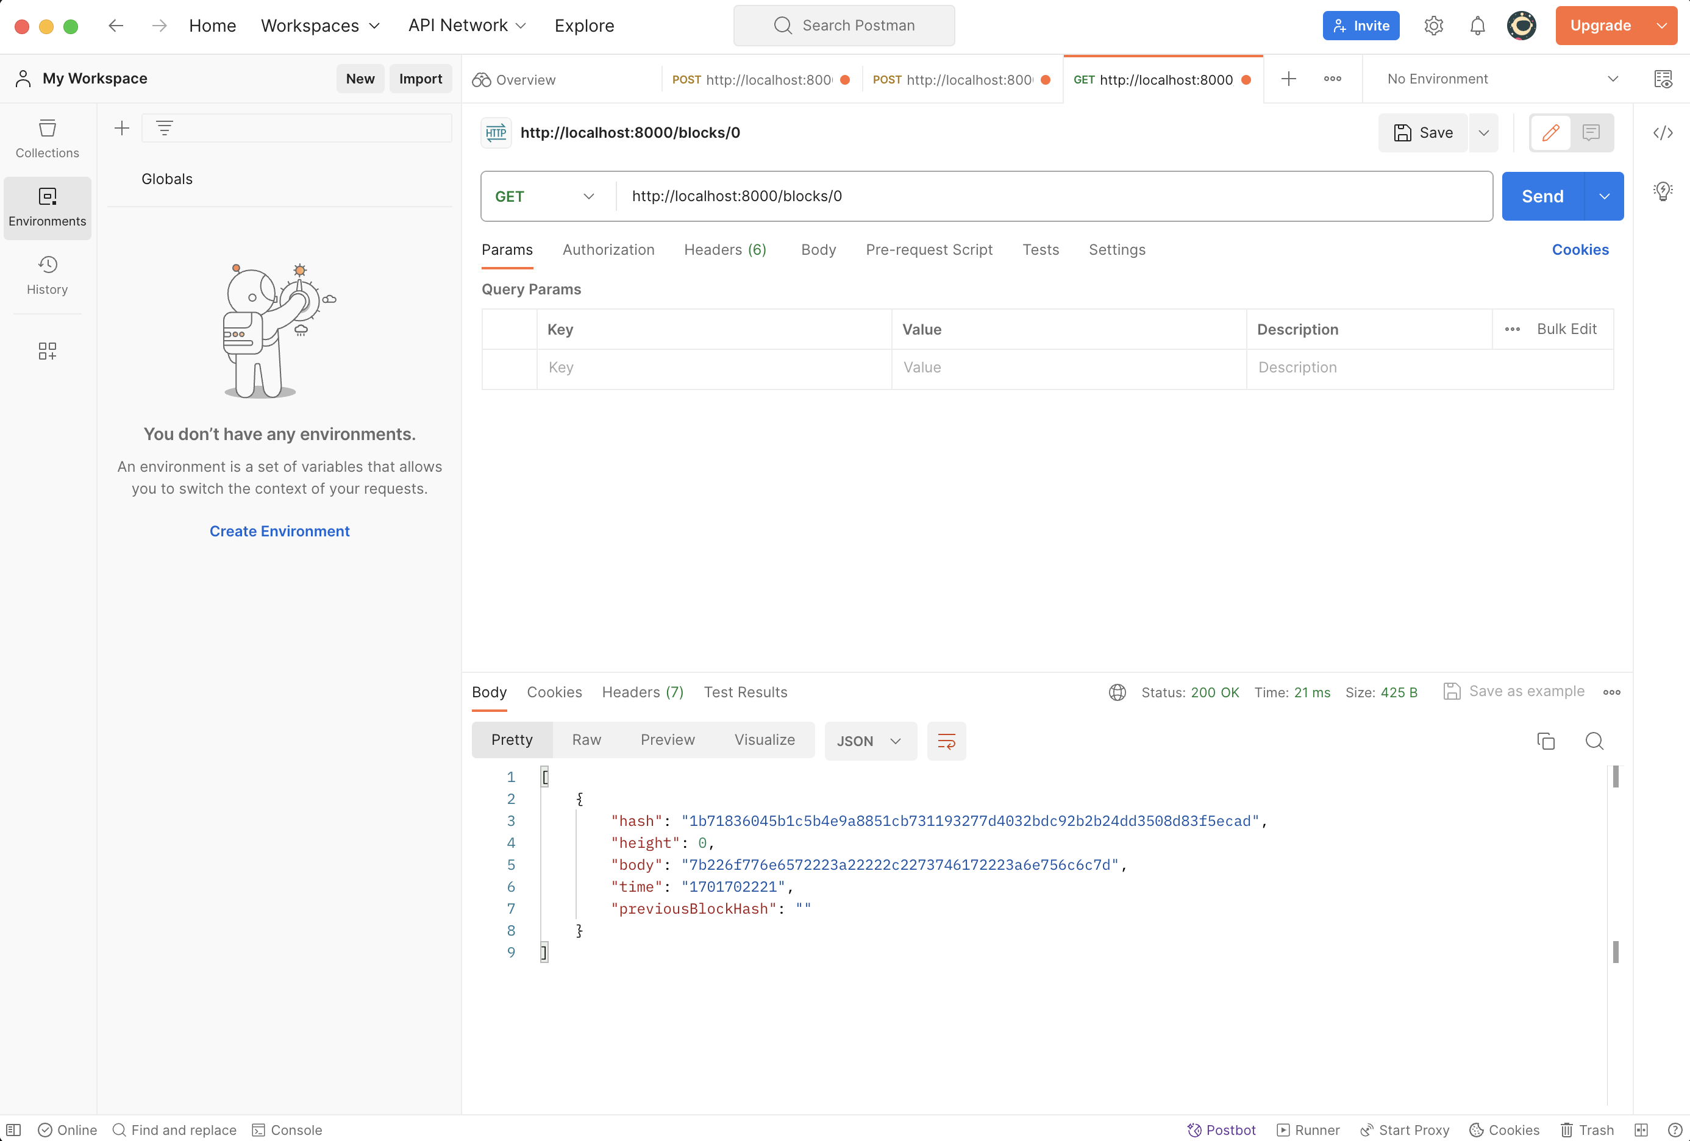The image size is (1690, 1141).
Task: Open the response Headers (7) tab
Action: tap(642, 692)
